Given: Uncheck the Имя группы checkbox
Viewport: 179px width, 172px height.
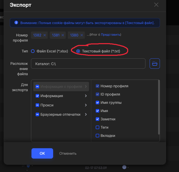Looking at the screenshot, I should point(97,103).
